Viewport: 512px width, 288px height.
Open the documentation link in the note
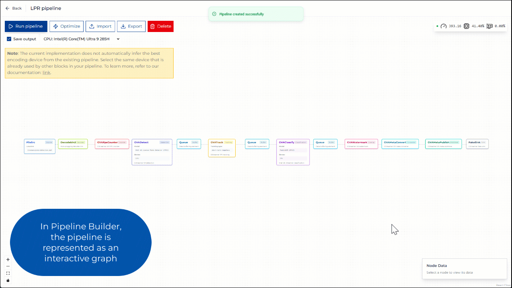(46, 72)
